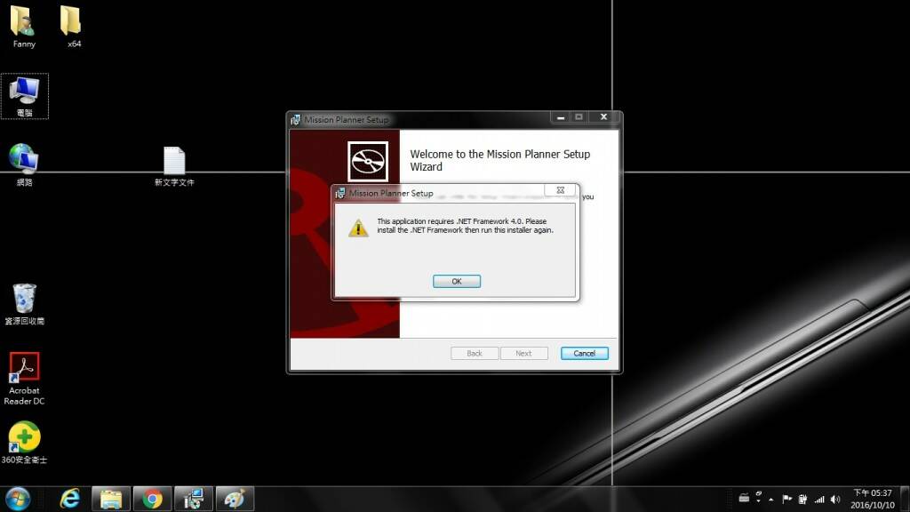Close the .NET Framework warning dialog via X
The width and height of the screenshot is (910, 512).
(560, 190)
